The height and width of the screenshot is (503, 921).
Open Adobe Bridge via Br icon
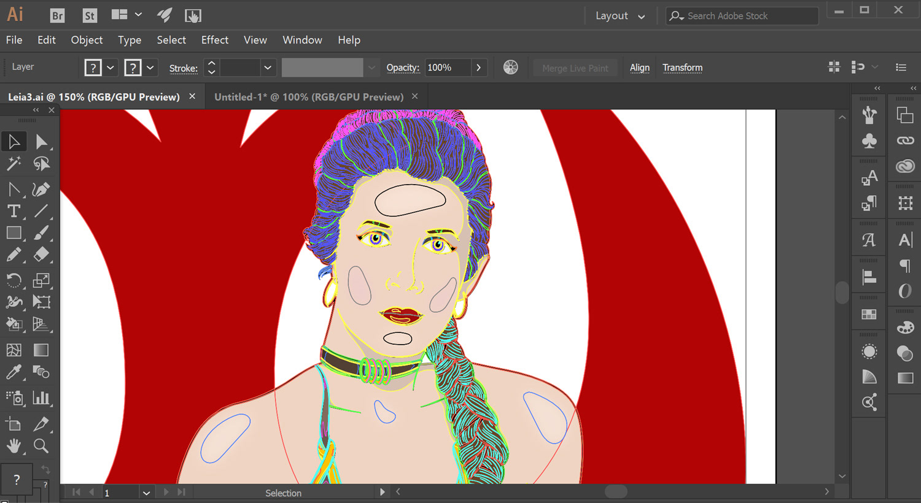pyautogui.click(x=57, y=16)
